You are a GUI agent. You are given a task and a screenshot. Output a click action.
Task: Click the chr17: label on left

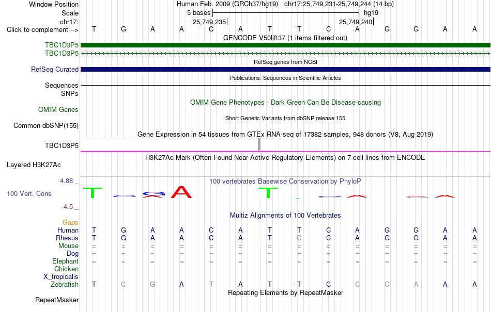click(69, 22)
